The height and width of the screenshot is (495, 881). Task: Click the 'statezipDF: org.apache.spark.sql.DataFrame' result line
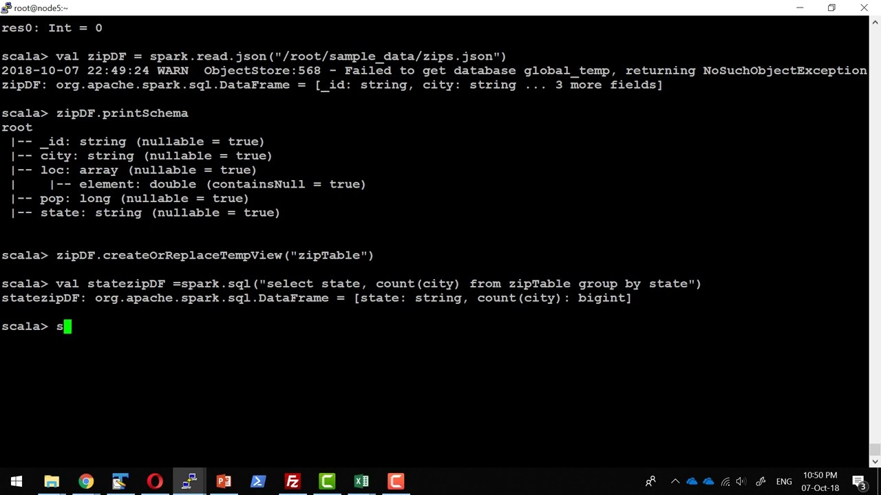[317, 298]
